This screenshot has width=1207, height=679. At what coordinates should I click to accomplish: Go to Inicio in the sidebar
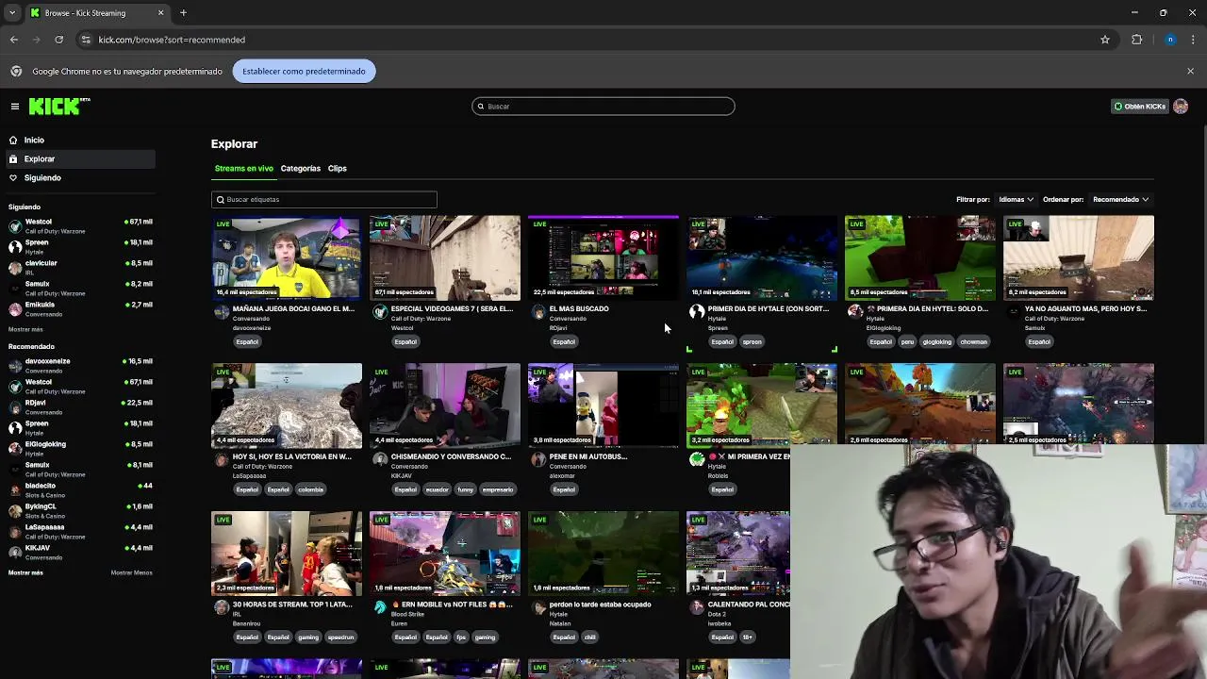[78, 141]
